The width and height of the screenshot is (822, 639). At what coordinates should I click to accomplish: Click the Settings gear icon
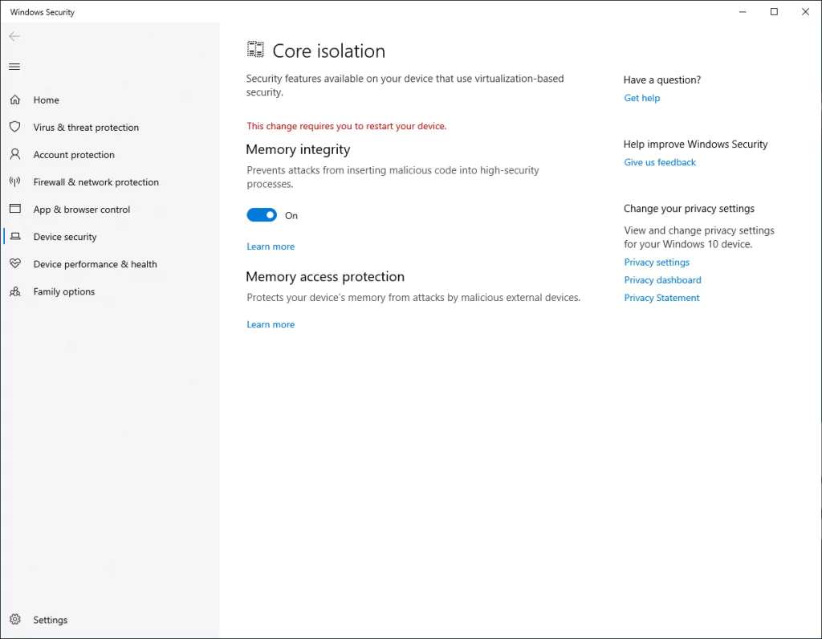(15, 620)
